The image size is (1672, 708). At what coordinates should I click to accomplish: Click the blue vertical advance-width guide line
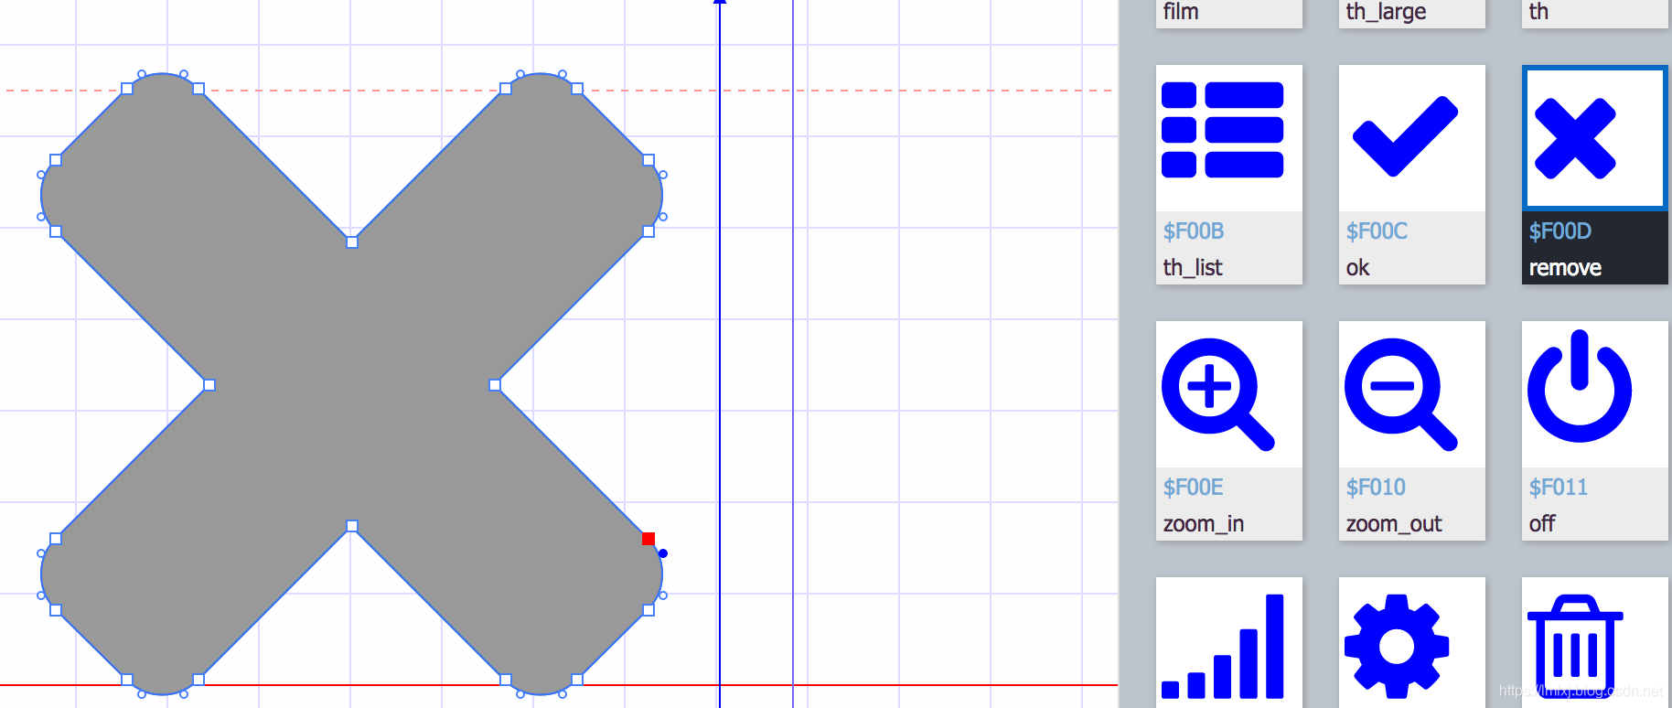[x=720, y=354]
